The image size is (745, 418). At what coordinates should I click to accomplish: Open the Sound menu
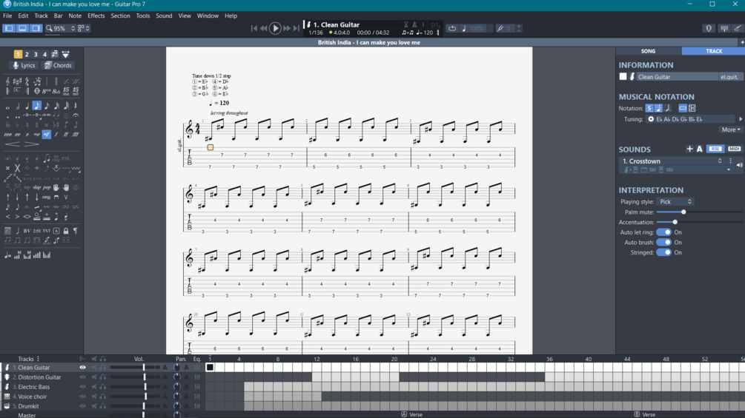coord(164,16)
